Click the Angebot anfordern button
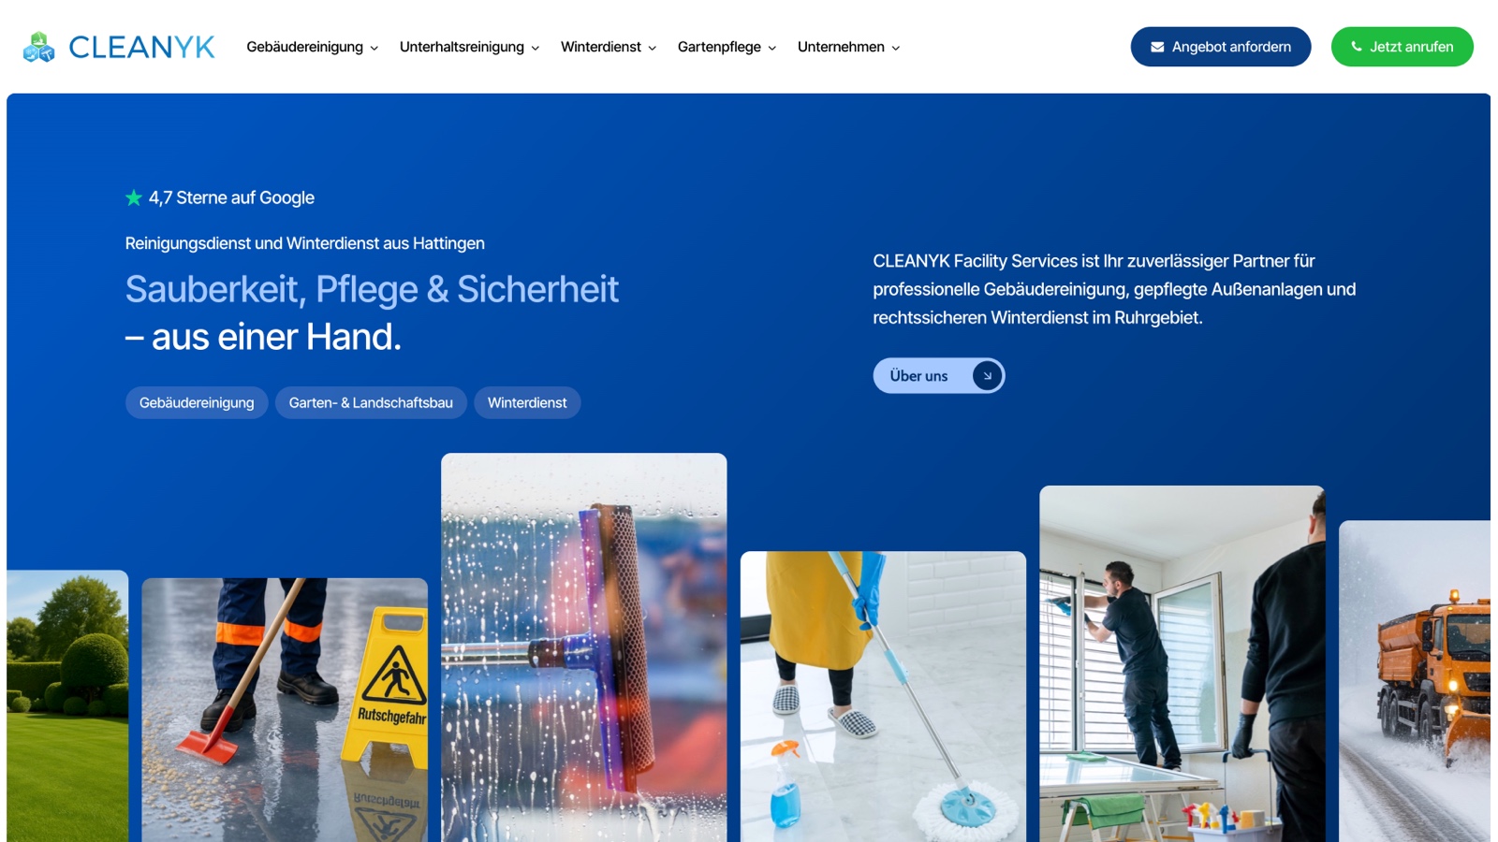 coord(1221,47)
